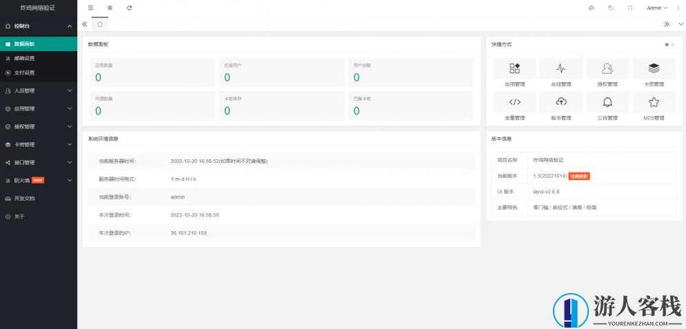
Task: Open 开发文档 in the sidebar
Action: (x=24, y=198)
